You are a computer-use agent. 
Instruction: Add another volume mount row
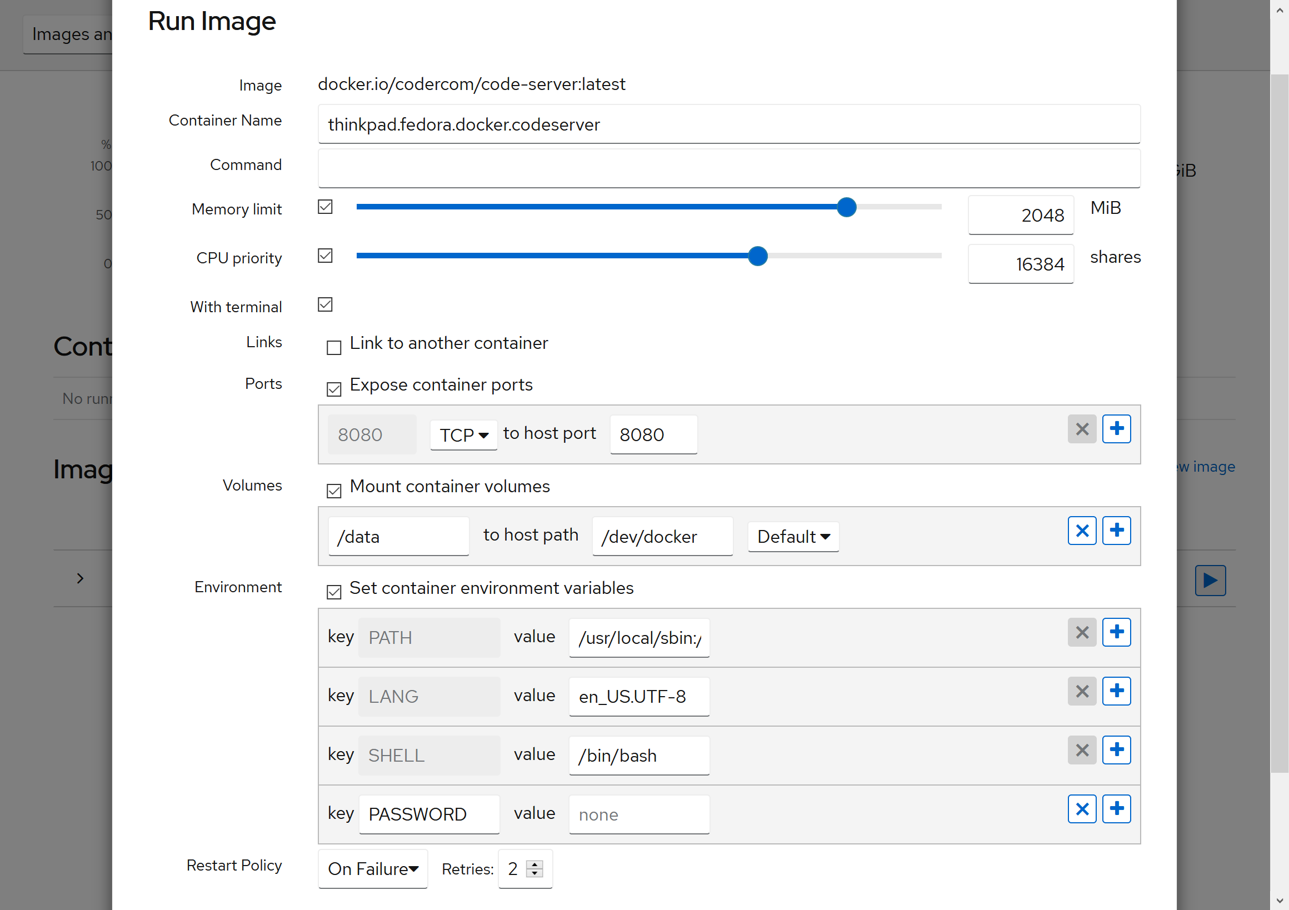point(1117,530)
